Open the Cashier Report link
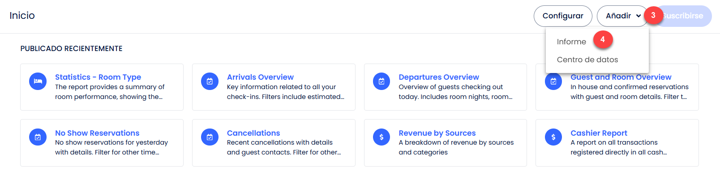Screen dimensions: 720x180 pos(599,133)
